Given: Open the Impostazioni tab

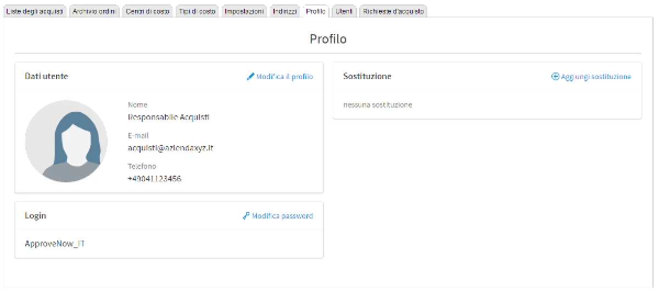Looking at the screenshot, I should 244,12.
